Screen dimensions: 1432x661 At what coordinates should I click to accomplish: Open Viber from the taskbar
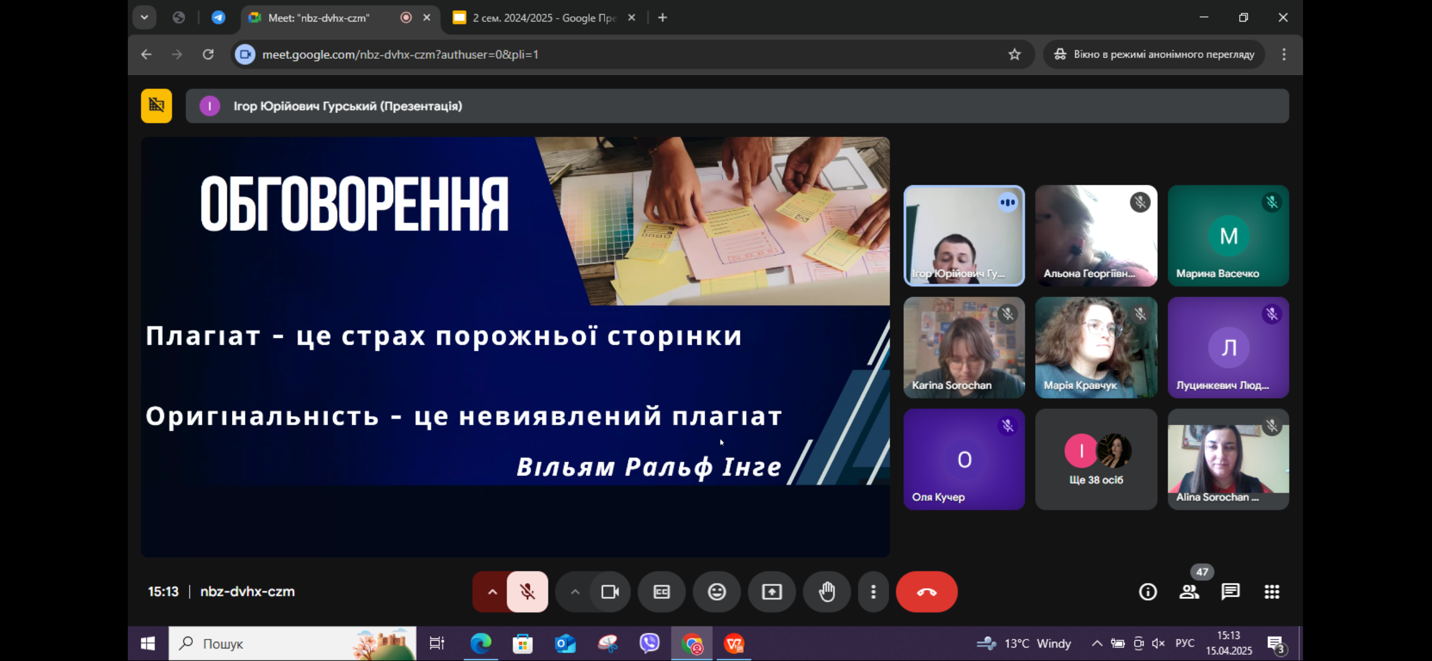(650, 643)
